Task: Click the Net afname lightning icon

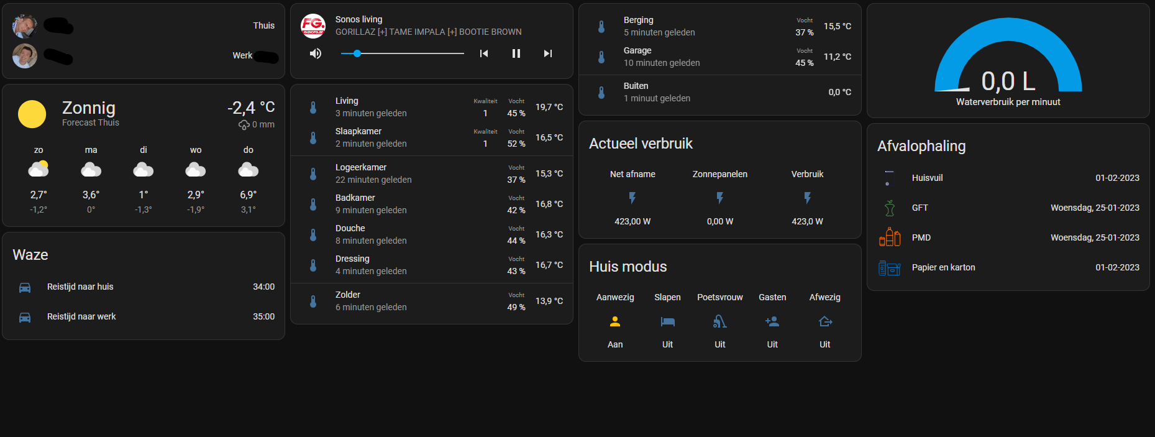Action: (632, 198)
